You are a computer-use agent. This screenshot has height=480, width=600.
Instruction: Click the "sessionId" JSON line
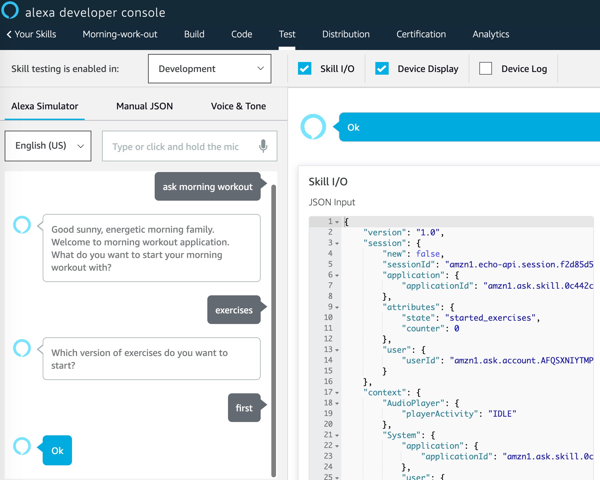[488, 265]
